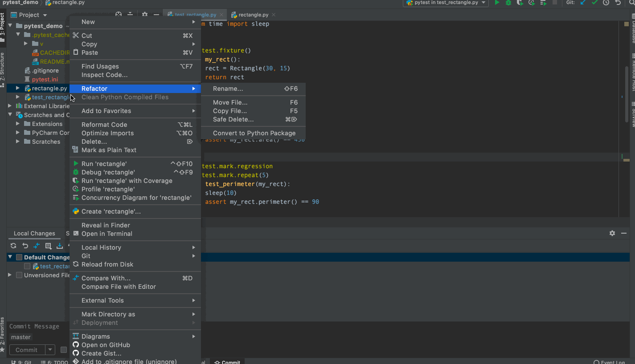
Task: Expand the Extensions folder
Action: point(18,124)
